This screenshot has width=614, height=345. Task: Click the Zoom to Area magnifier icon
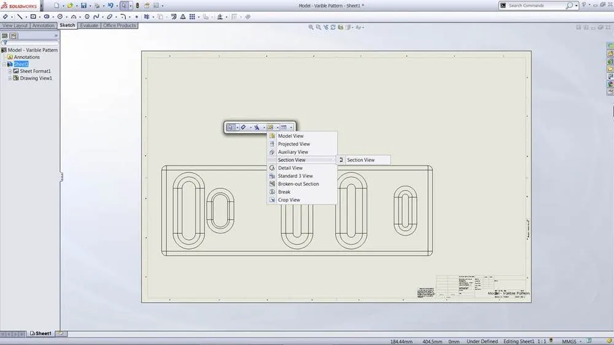pyautogui.click(x=318, y=28)
